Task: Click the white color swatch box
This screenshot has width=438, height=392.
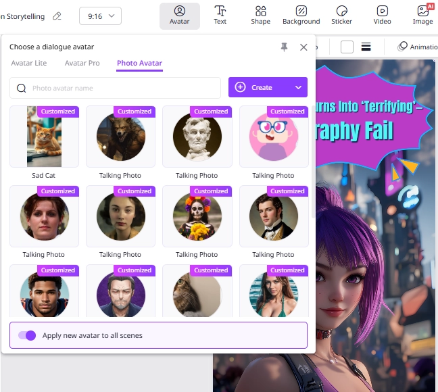Action: coord(347,47)
